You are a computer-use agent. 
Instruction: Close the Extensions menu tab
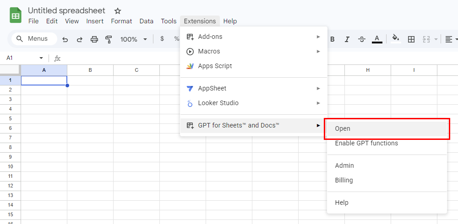tap(200, 21)
